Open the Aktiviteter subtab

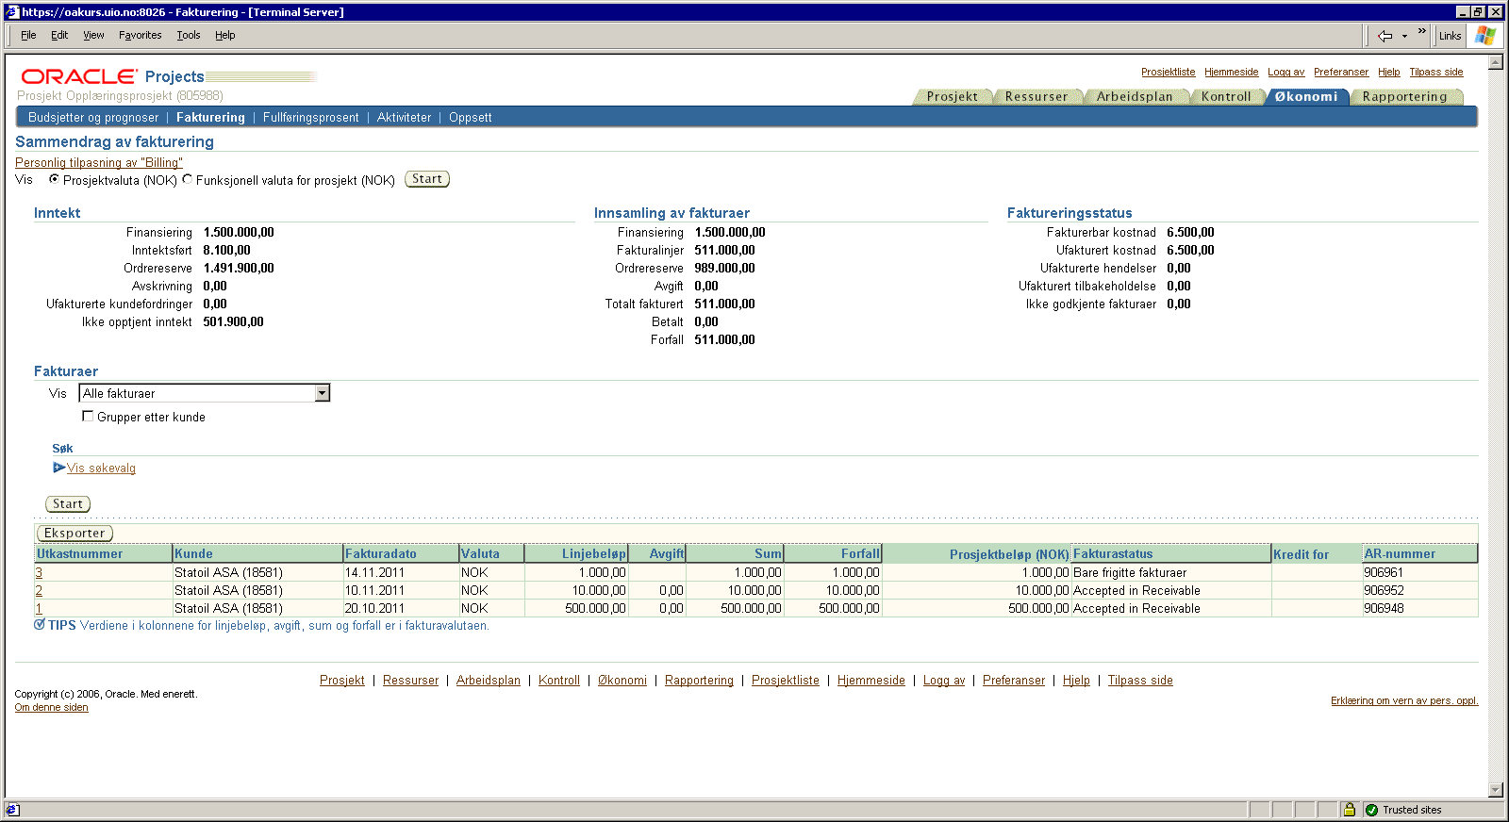[x=404, y=117]
